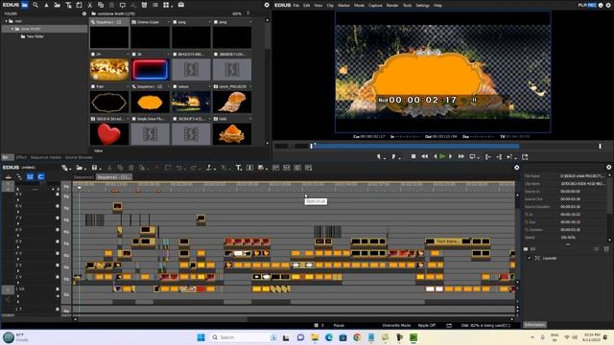Click the search magnifier icon in the bin

click(x=35, y=5)
